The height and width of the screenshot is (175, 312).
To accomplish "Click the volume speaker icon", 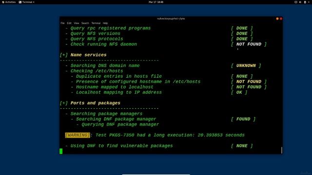I will (300, 2).
